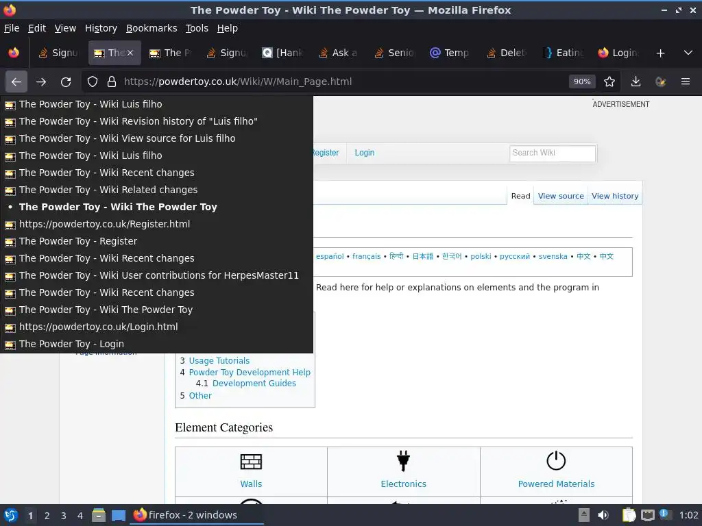The height and width of the screenshot is (526, 702).
Task: Open Powder Toy Development Help link
Action: coord(250,372)
